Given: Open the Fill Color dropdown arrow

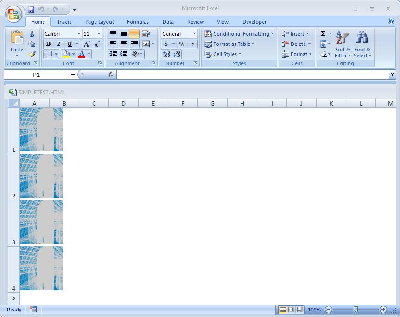Looking at the screenshot, I should [x=74, y=54].
